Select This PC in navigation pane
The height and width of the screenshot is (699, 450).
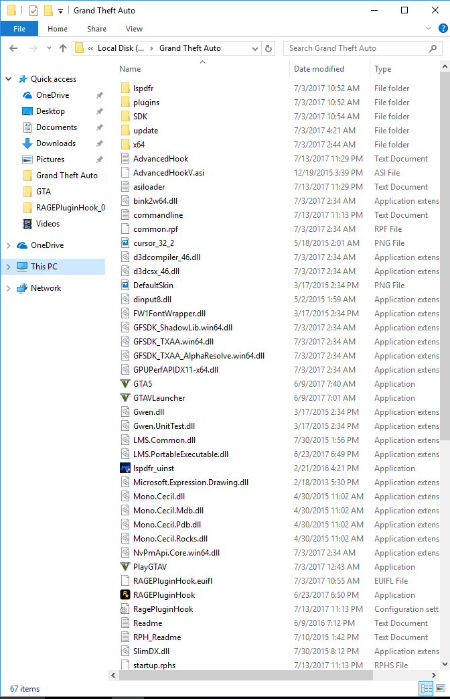click(54, 267)
